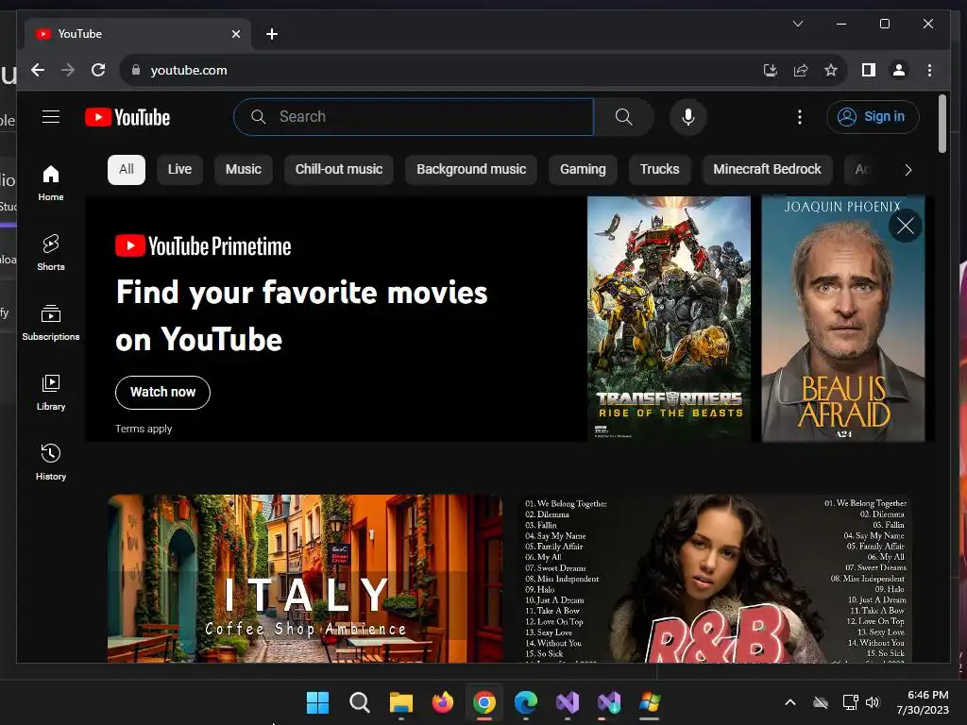Image resolution: width=967 pixels, height=725 pixels.
Task: Go back using browser back arrow
Action: [38, 70]
